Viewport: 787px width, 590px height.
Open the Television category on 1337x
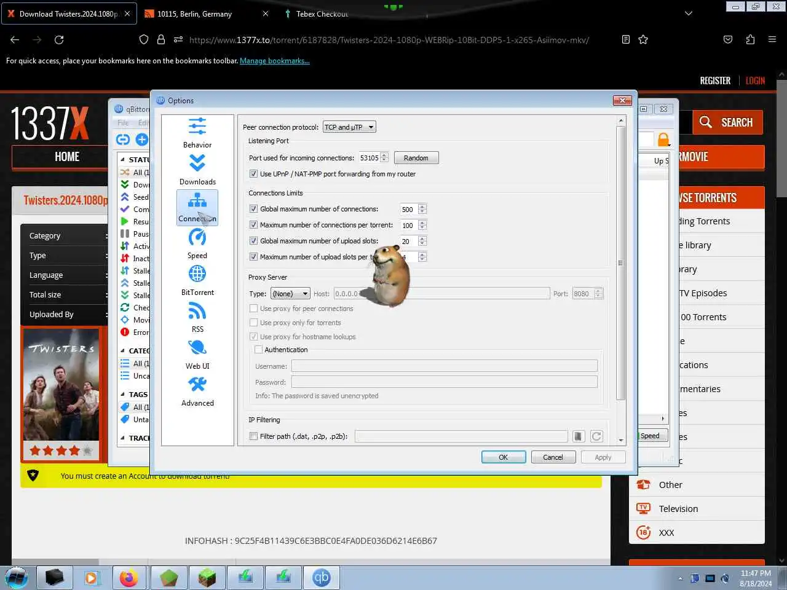pos(678,509)
